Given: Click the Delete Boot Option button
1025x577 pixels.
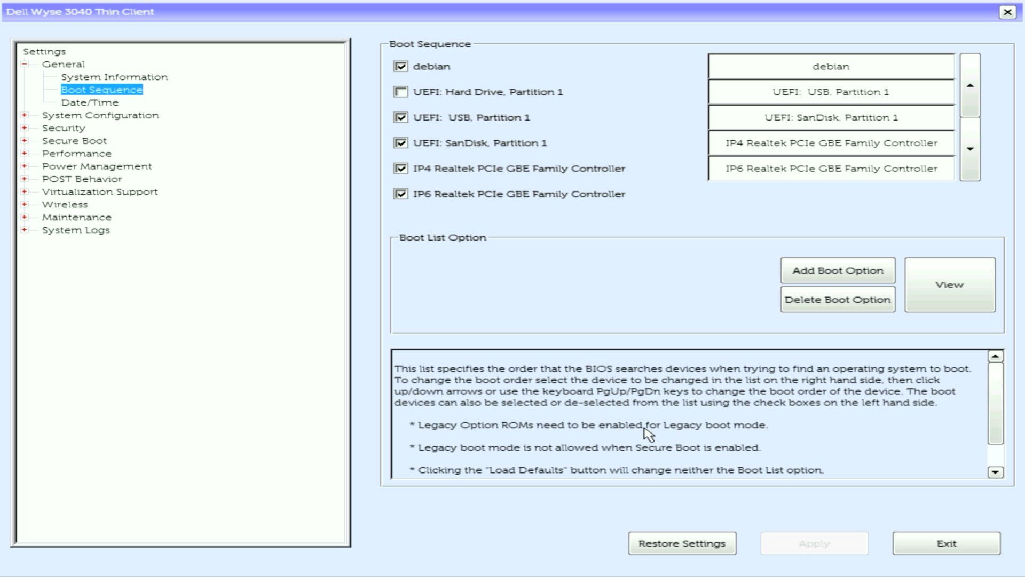Looking at the screenshot, I should point(838,300).
